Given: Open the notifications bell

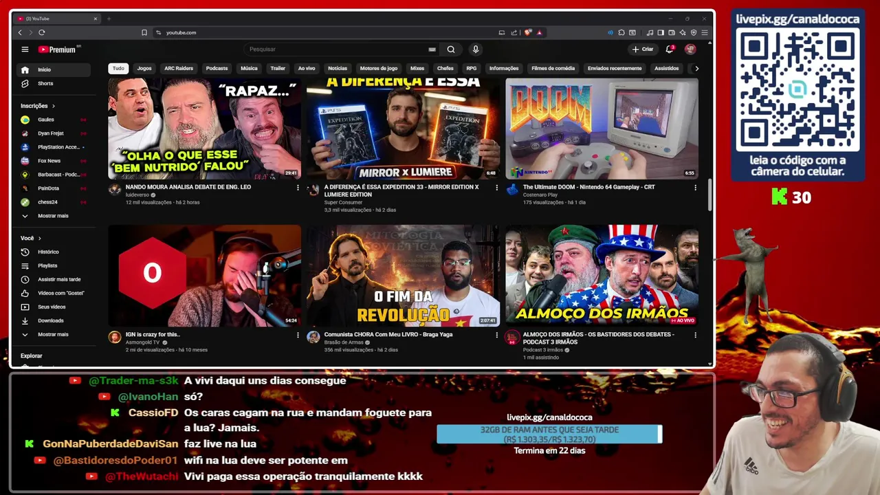Looking at the screenshot, I should pos(670,49).
